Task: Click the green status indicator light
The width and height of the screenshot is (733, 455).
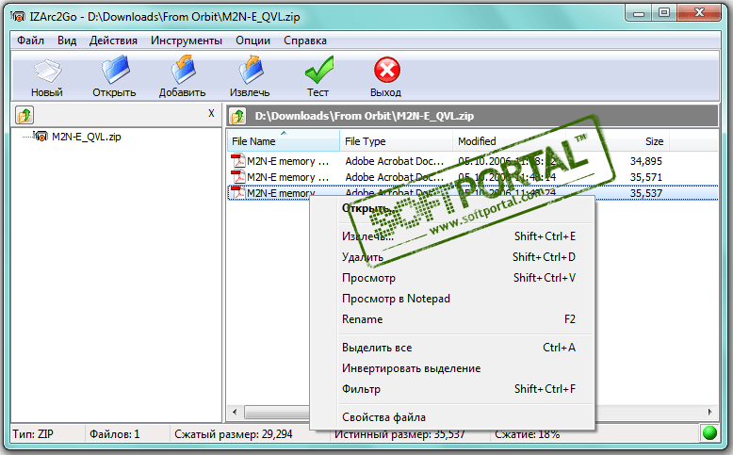Action: pyautogui.click(x=709, y=433)
